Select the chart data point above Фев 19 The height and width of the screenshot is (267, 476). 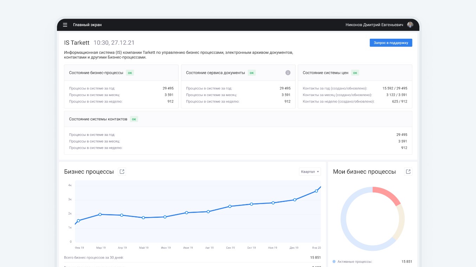(x=78, y=221)
